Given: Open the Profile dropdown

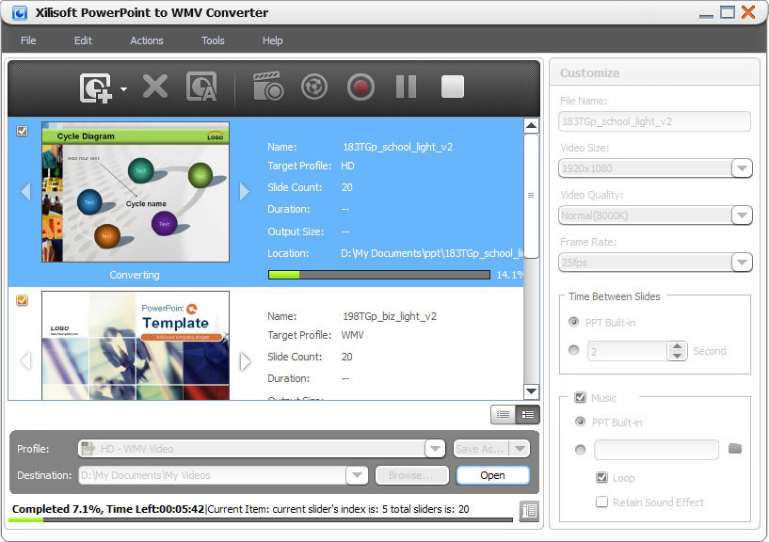Looking at the screenshot, I should coord(434,449).
